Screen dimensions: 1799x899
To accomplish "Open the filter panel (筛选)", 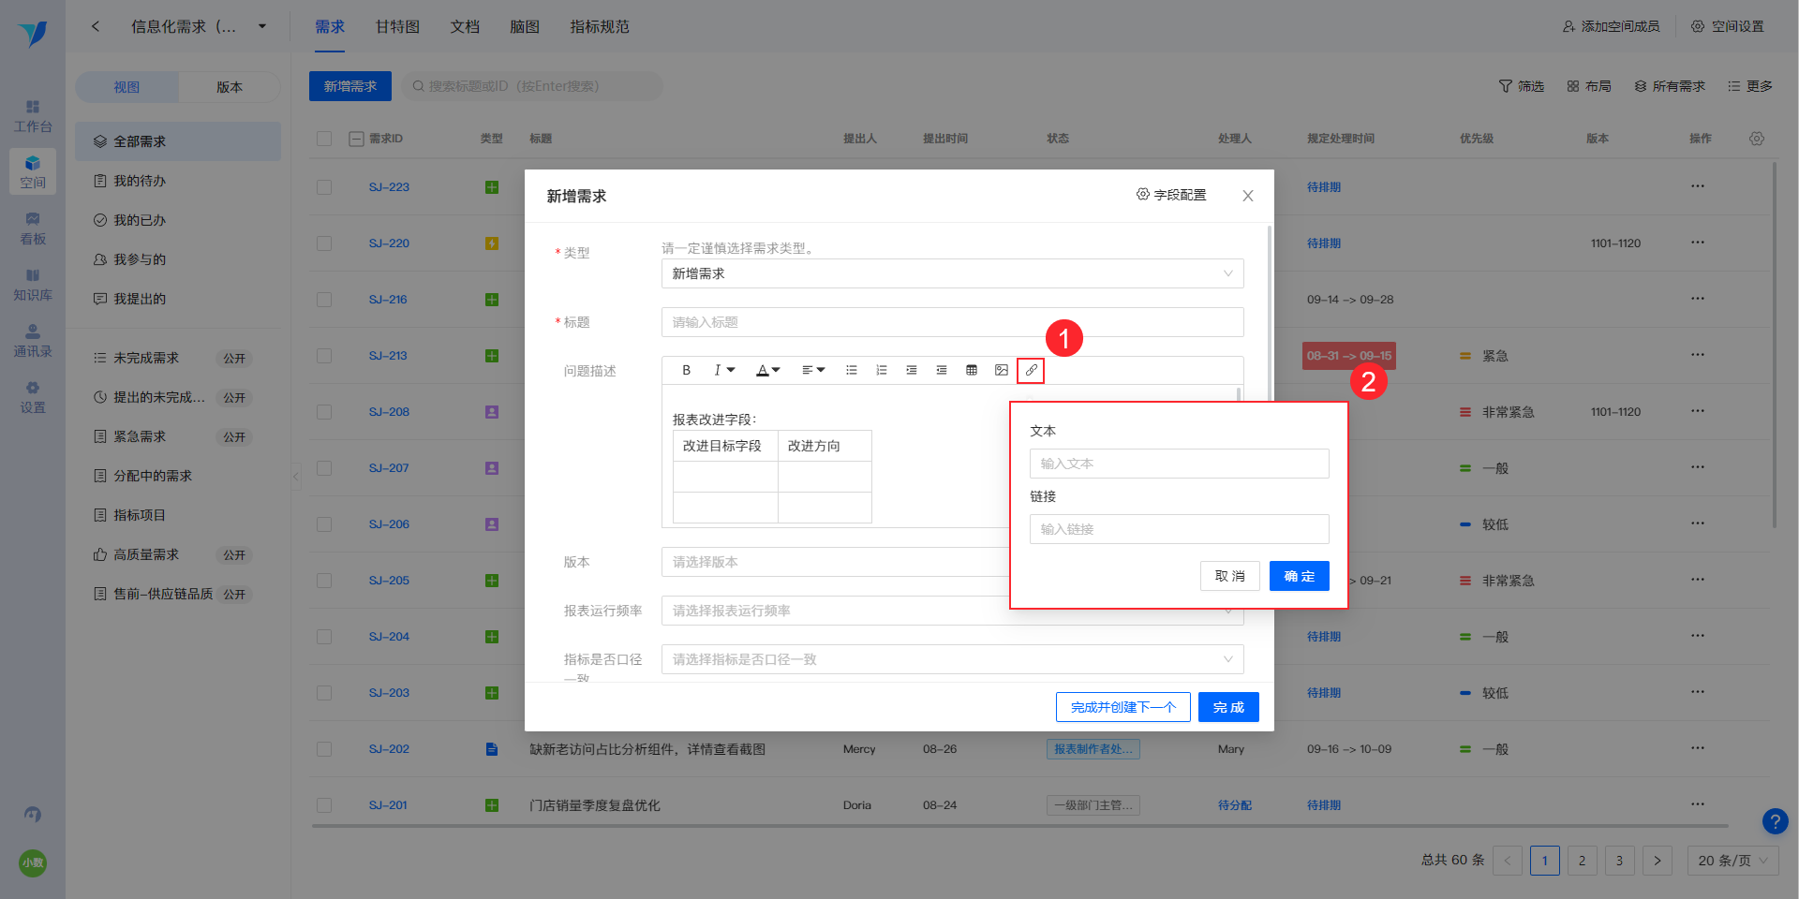I will 1522,86.
